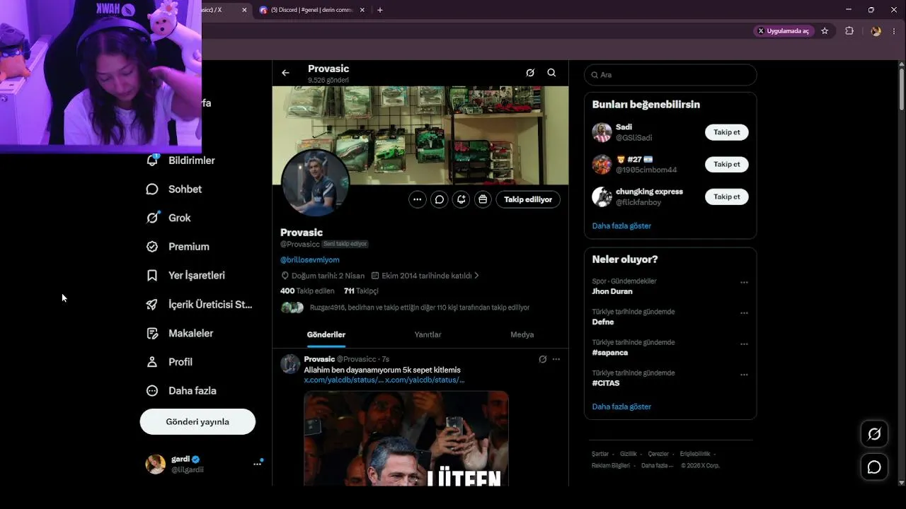Open Yer İşaretleri bookmarks
Image resolution: width=906 pixels, height=509 pixels.
click(x=185, y=275)
